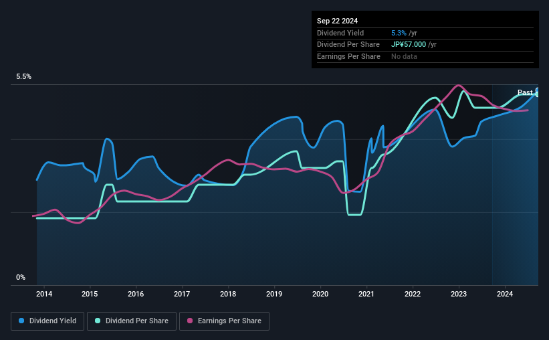Viewport: 549px width, 340px height.
Task: Click the 2020 x-axis label
Action: [320, 294]
